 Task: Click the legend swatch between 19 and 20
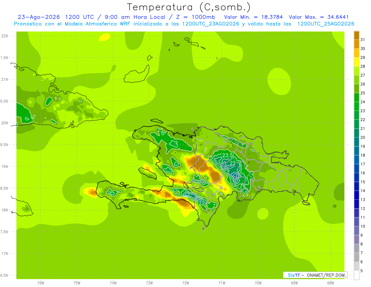click(x=356, y=142)
